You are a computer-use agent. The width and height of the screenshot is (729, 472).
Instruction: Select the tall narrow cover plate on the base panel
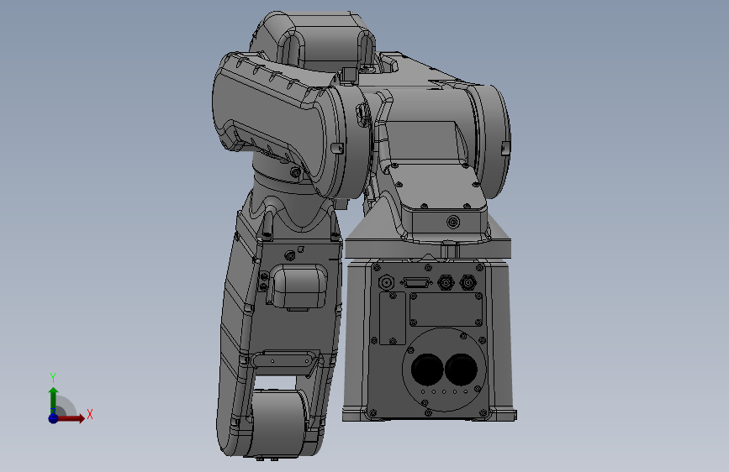[393, 318]
